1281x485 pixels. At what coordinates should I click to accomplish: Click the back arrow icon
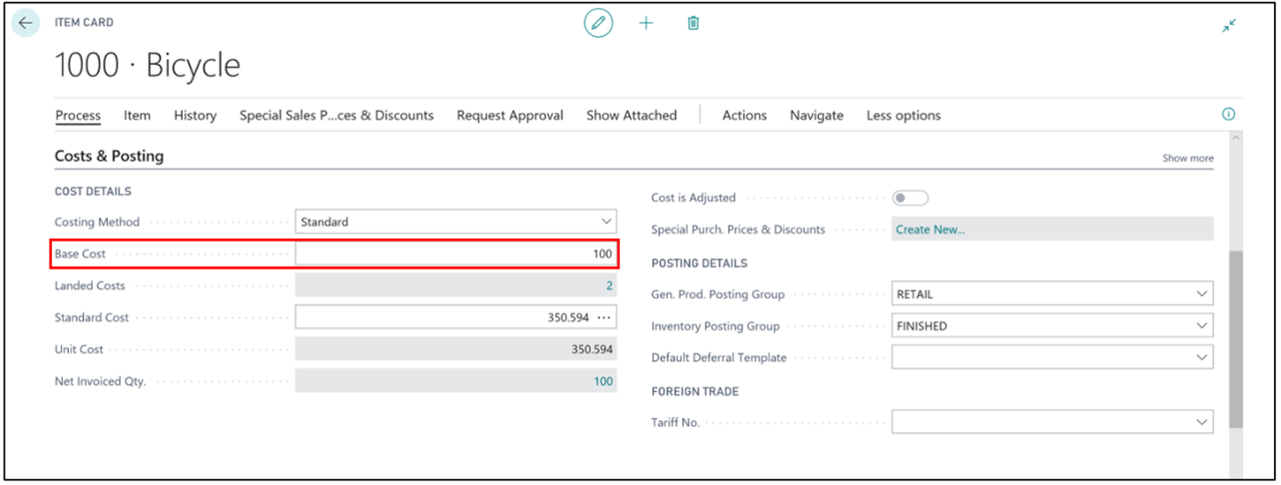pyautogui.click(x=25, y=23)
